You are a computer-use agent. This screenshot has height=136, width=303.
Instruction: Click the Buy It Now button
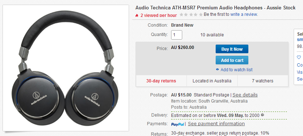(232, 49)
